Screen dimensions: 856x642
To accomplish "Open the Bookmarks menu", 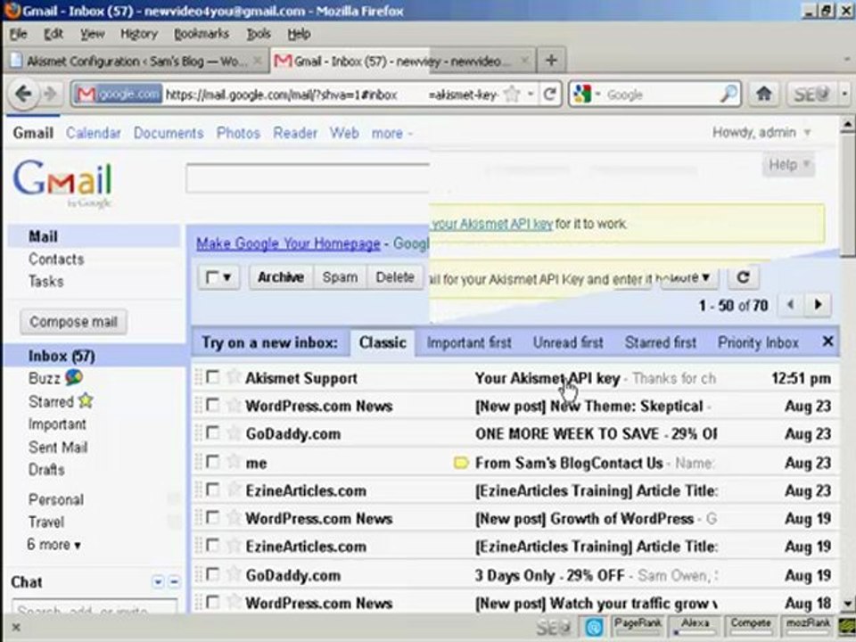I will (202, 34).
